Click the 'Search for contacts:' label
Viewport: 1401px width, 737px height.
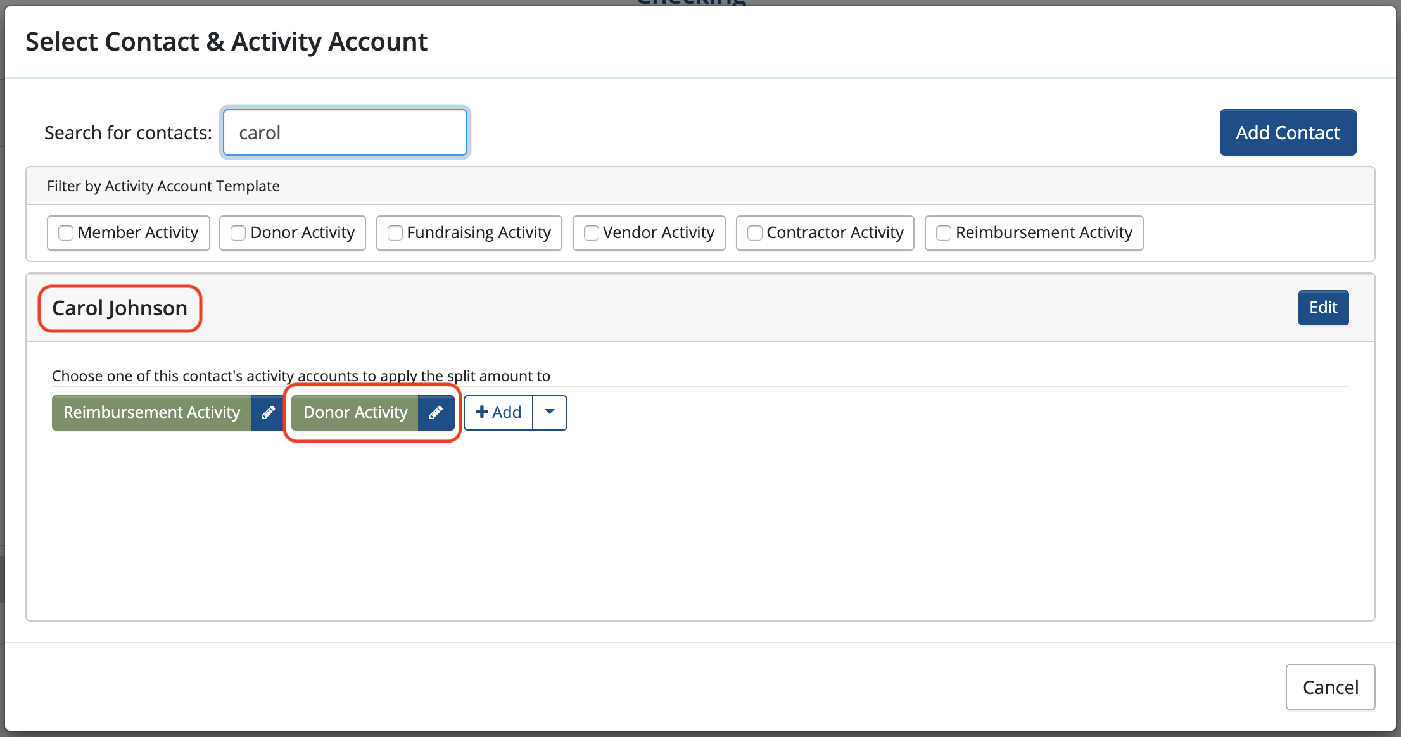pos(128,133)
